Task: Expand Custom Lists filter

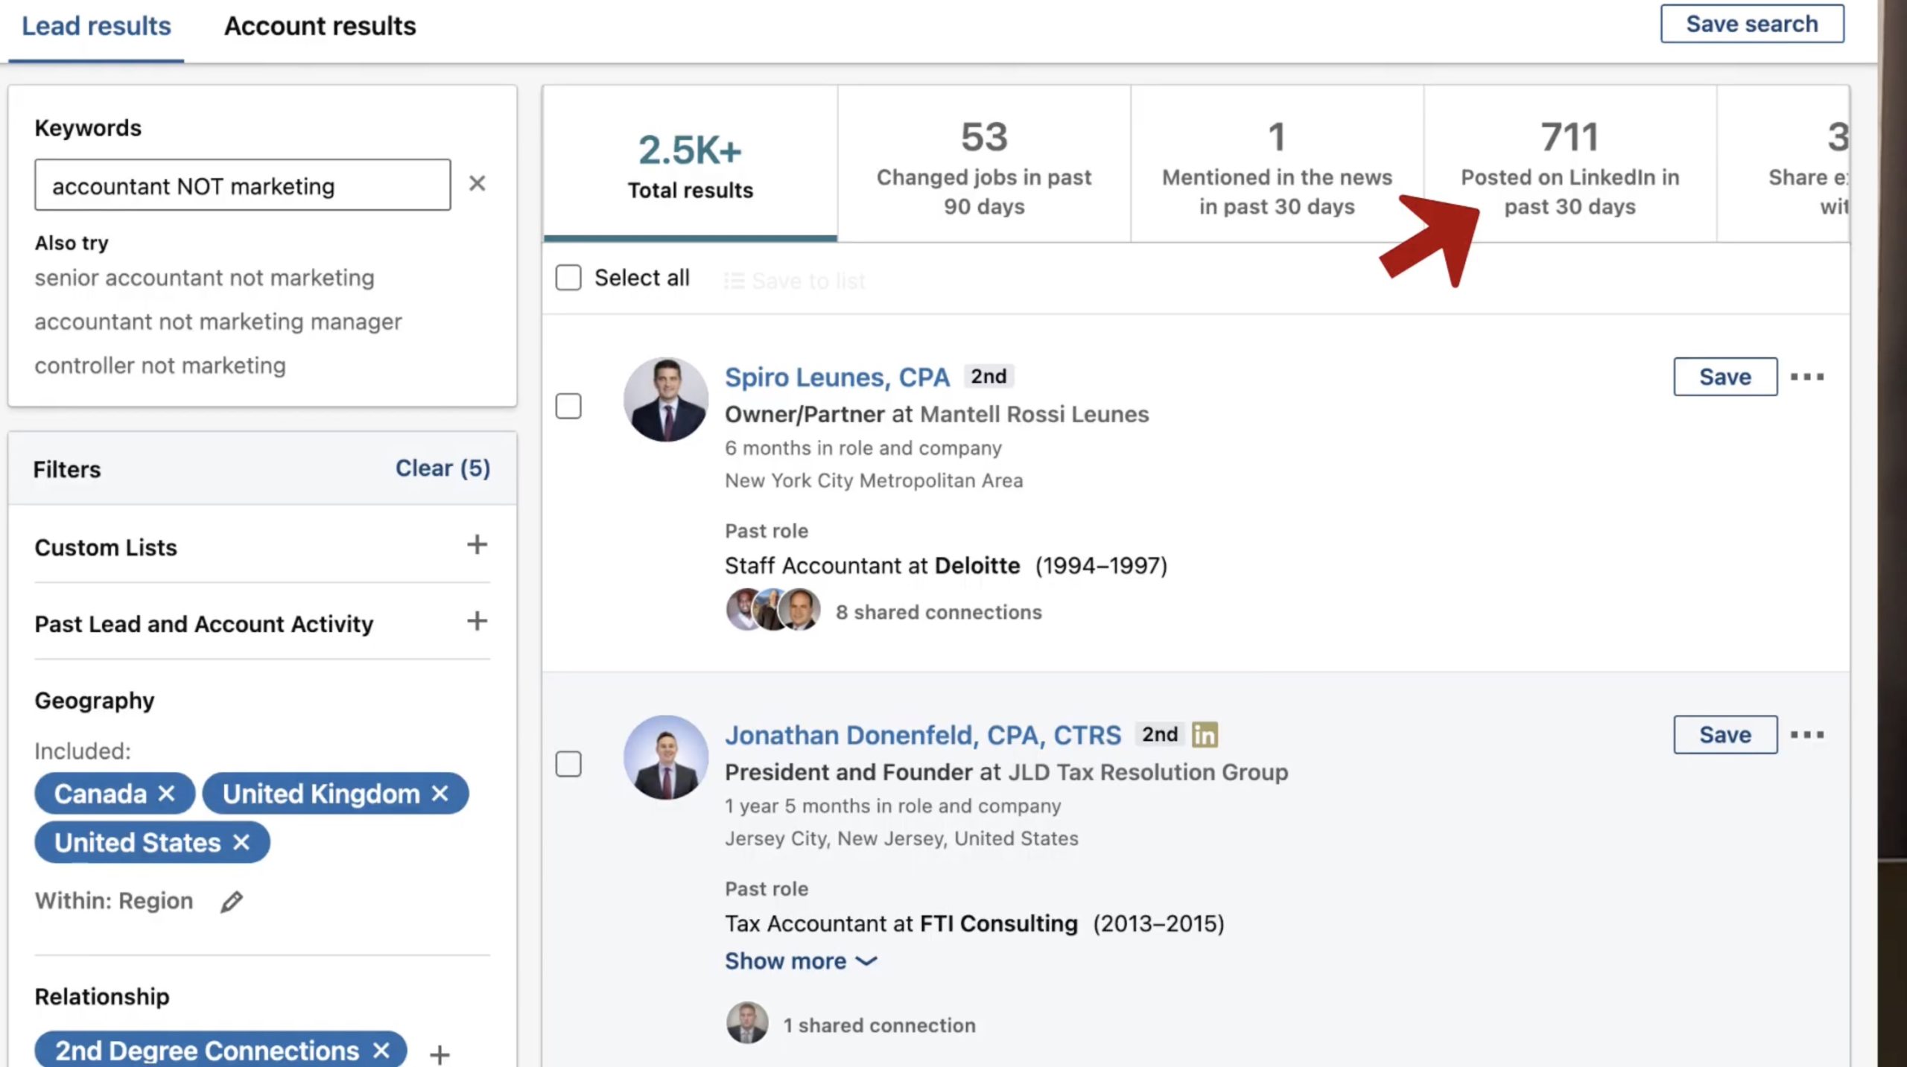Action: [477, 545]
